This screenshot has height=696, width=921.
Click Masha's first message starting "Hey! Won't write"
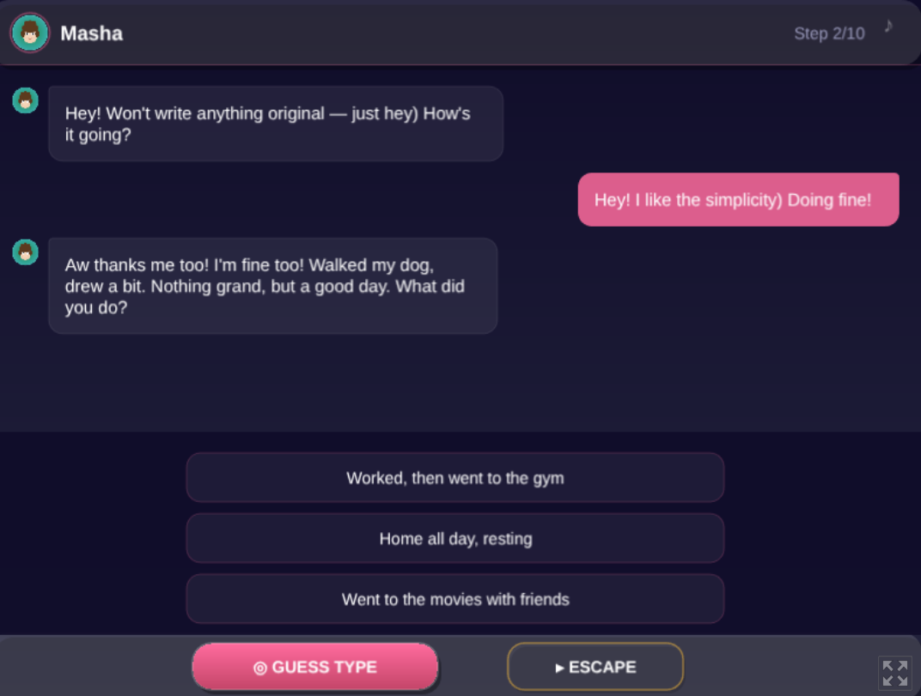(275, 124)
